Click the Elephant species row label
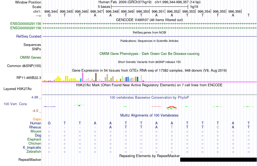Screen dimensions: 257x166 pos(34,139)
